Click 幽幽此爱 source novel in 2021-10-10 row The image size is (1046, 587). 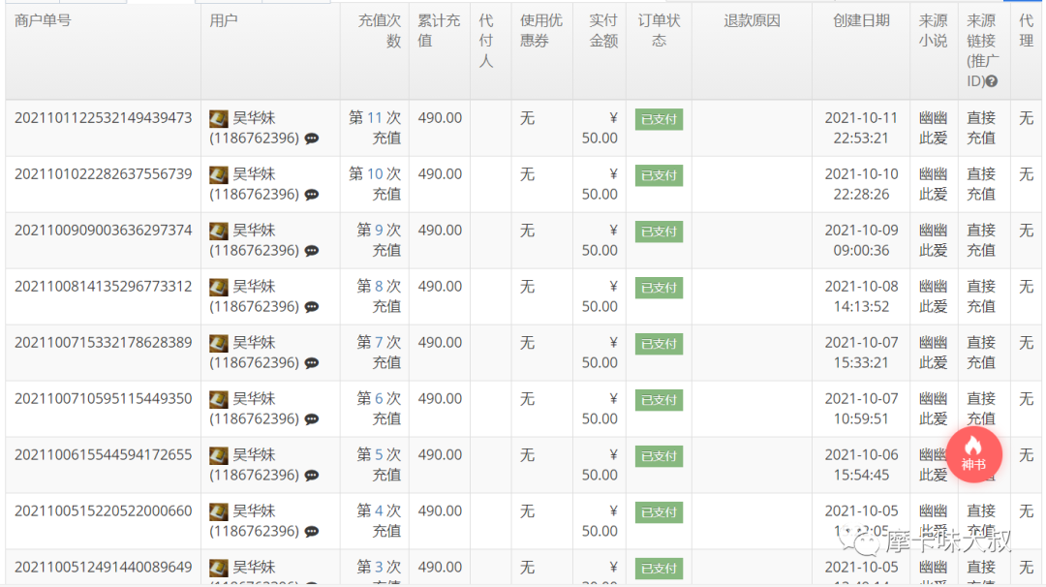point(933,184)
